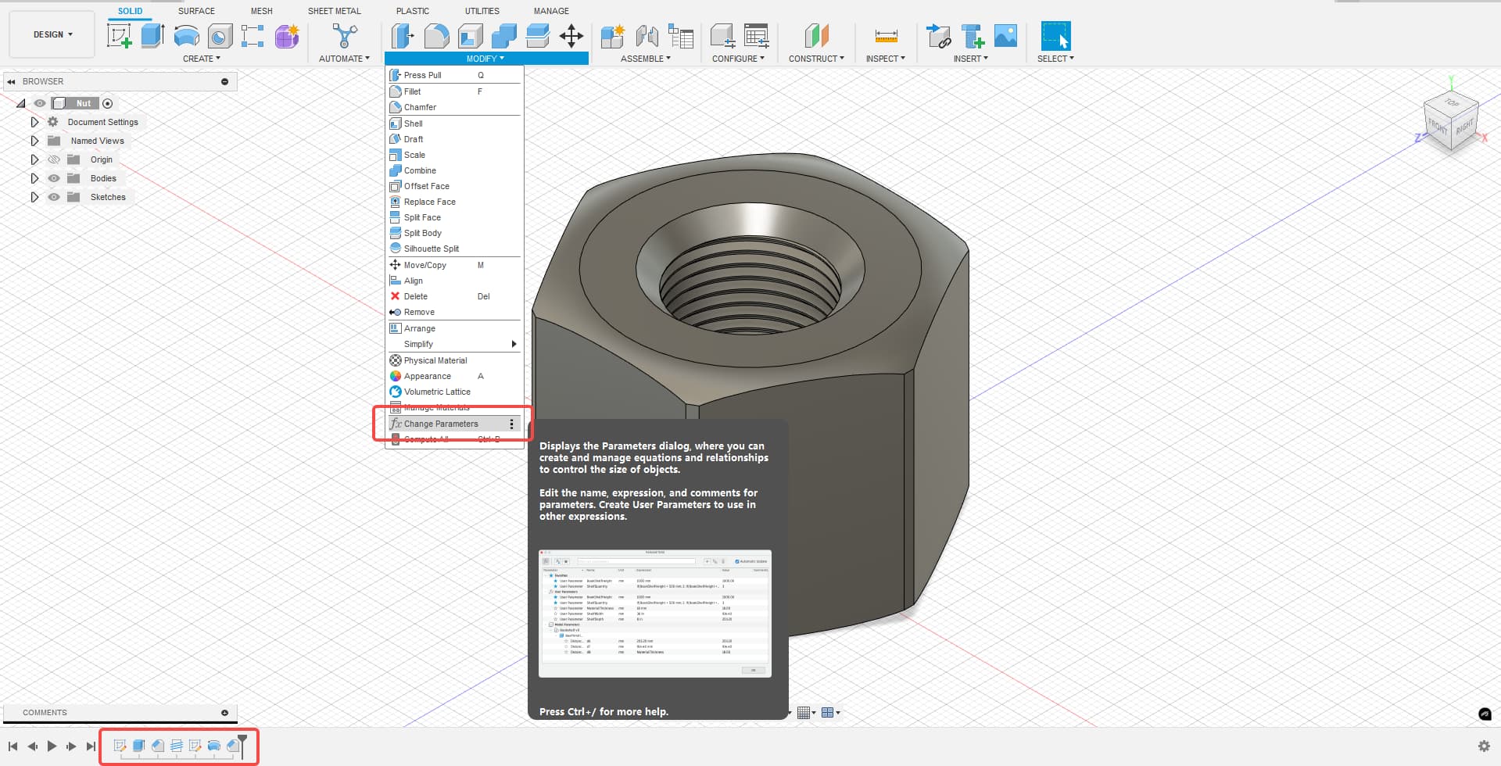The width and height of the screenshot is (1501, 766).
Task: Click the Insert Derive icon
Action: pyautogui.click(x=938, y=36)
